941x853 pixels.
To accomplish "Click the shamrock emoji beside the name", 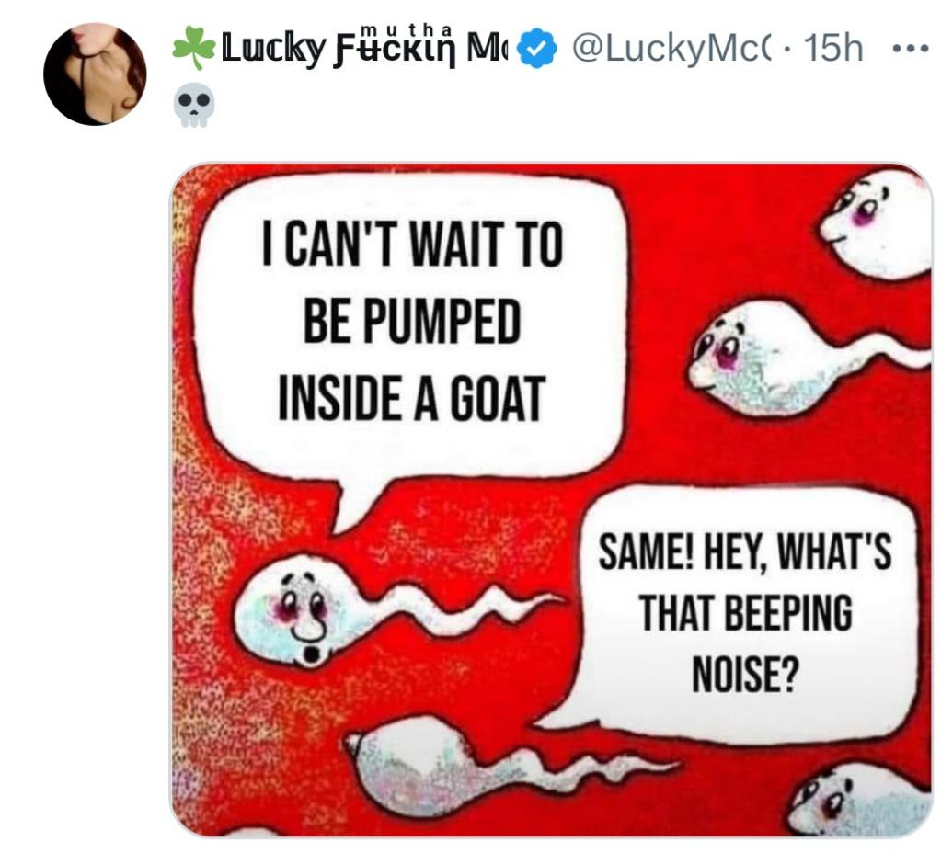I will [x=192, y=51].
